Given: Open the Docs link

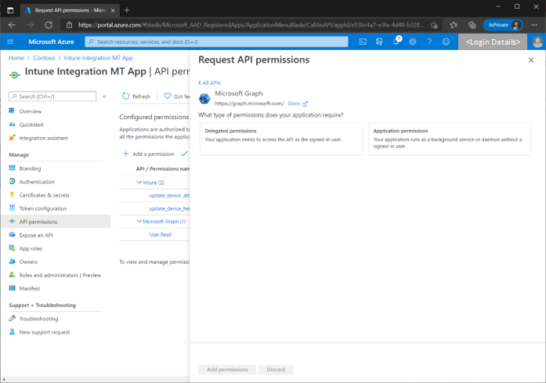Looking at the screenshot, I should pos(294,103).
